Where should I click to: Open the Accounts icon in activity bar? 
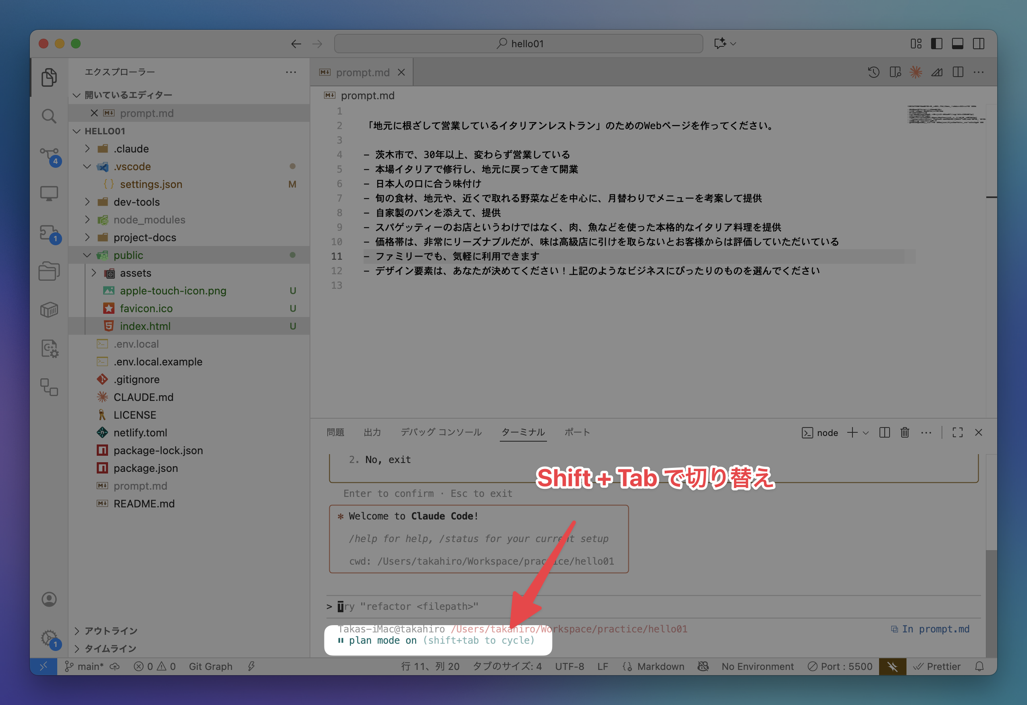[49, 599]
